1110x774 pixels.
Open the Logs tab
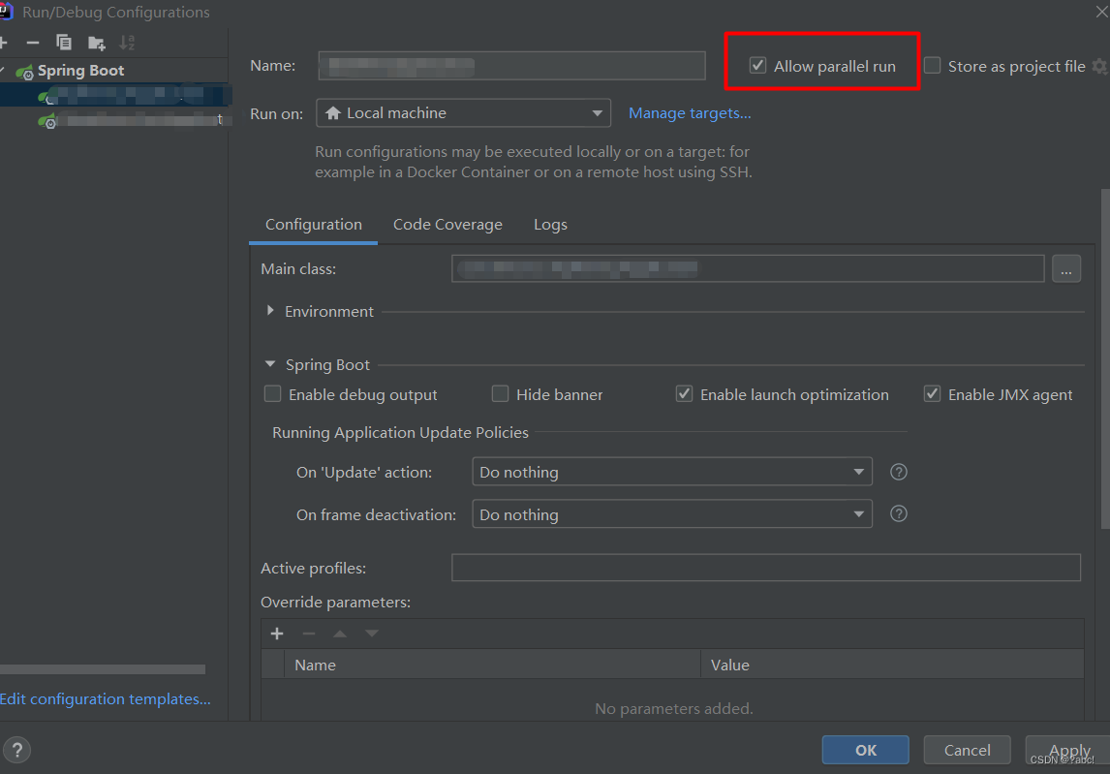point(550,225)
